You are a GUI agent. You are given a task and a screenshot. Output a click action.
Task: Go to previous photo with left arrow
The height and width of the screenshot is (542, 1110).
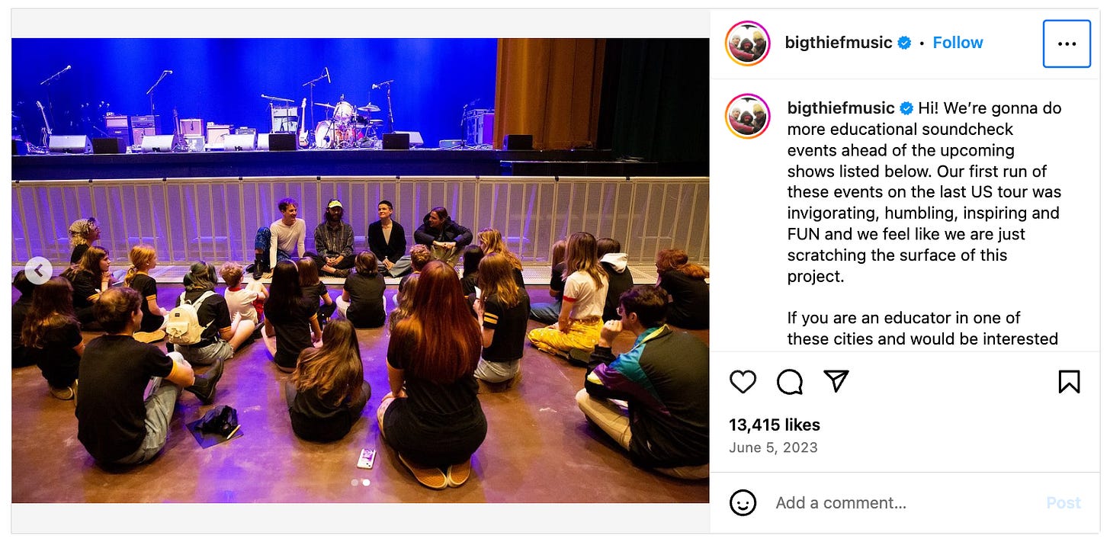coord(38,270)
